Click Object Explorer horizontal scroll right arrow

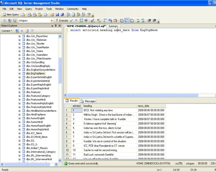pyautogui.click(x=56, y=164)
